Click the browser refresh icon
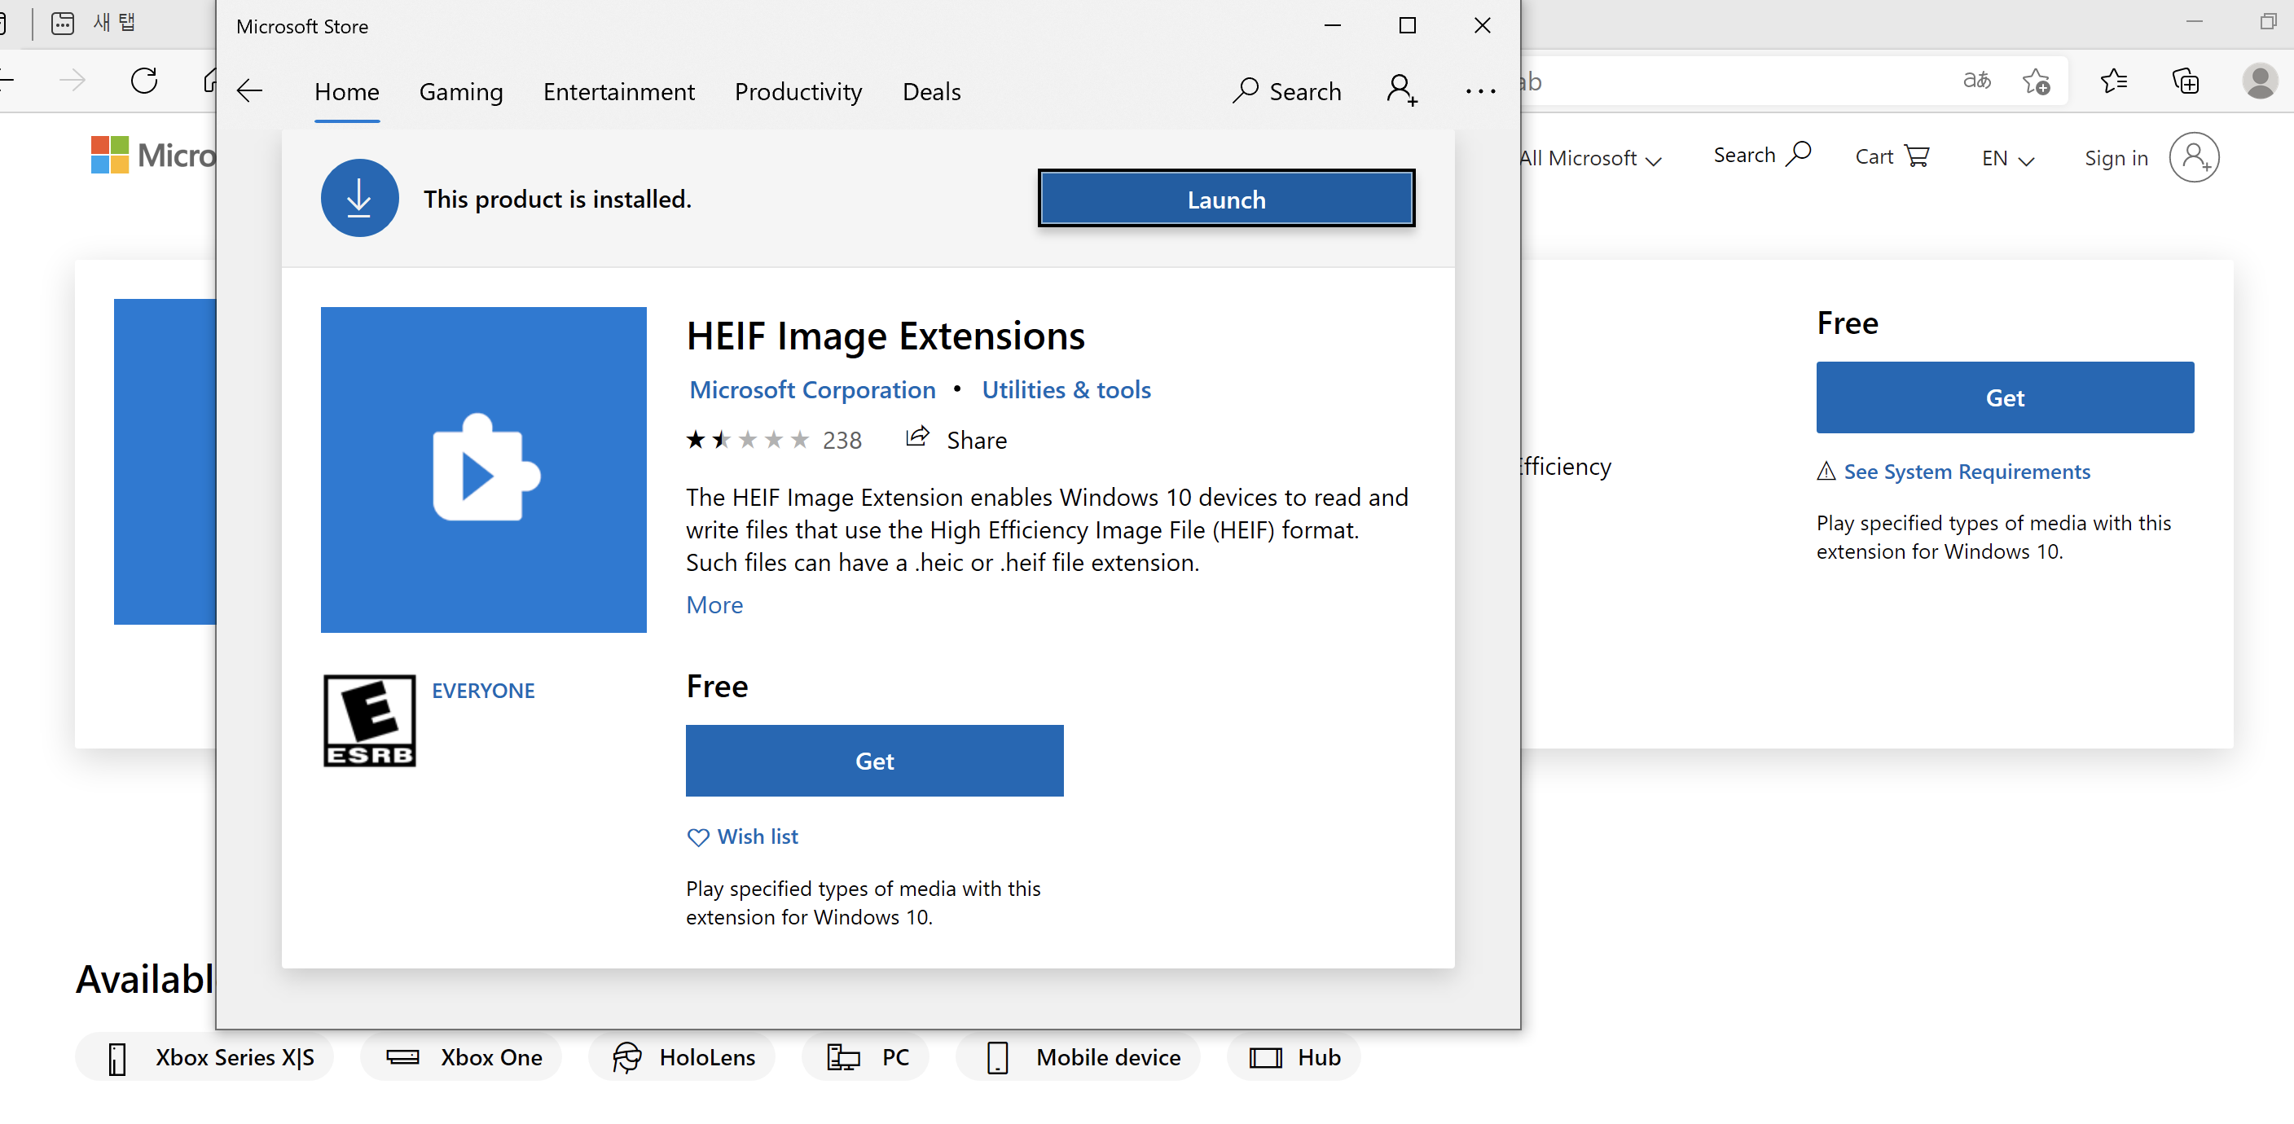Viewport: 2294px width, 1124px height. [x=144, y=81]
